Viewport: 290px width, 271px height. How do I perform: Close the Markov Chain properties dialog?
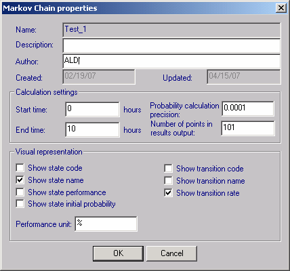pos(281,8)
